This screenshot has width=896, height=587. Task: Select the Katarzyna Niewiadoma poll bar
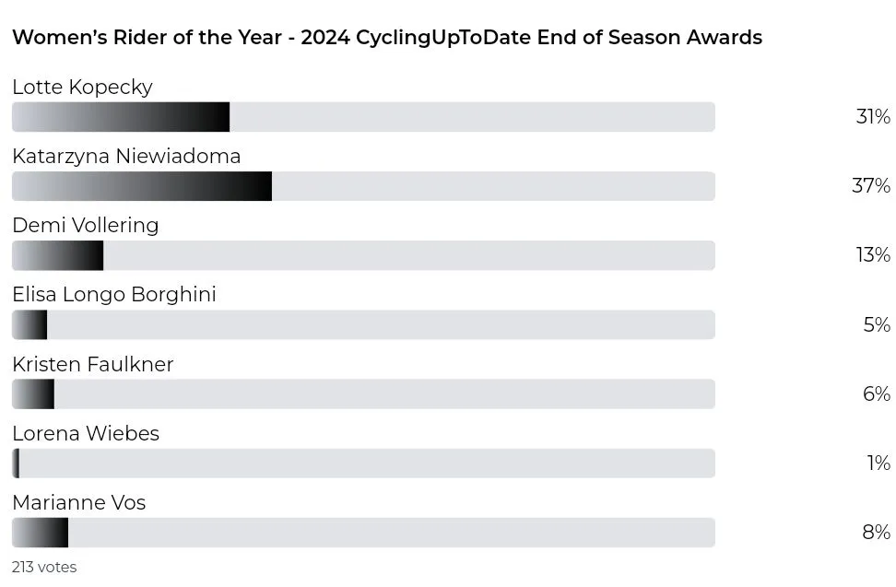pos(363,186)
